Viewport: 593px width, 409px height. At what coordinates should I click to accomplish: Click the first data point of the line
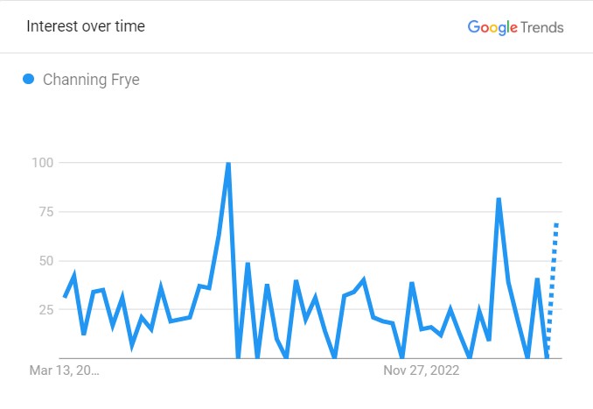pyautogui.click(x=65, y=297)
